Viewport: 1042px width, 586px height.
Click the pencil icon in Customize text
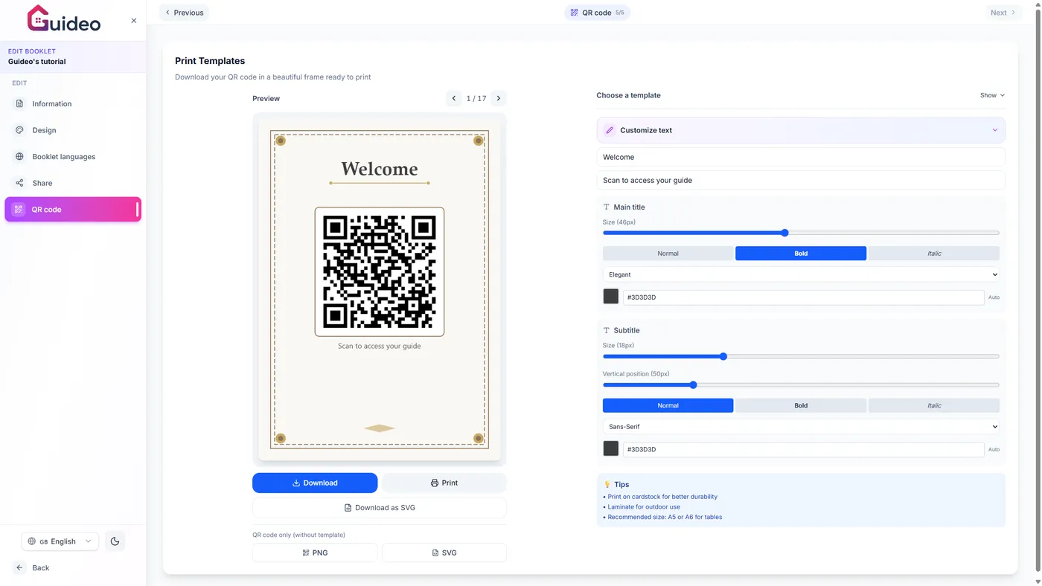(x=610, y=130)
